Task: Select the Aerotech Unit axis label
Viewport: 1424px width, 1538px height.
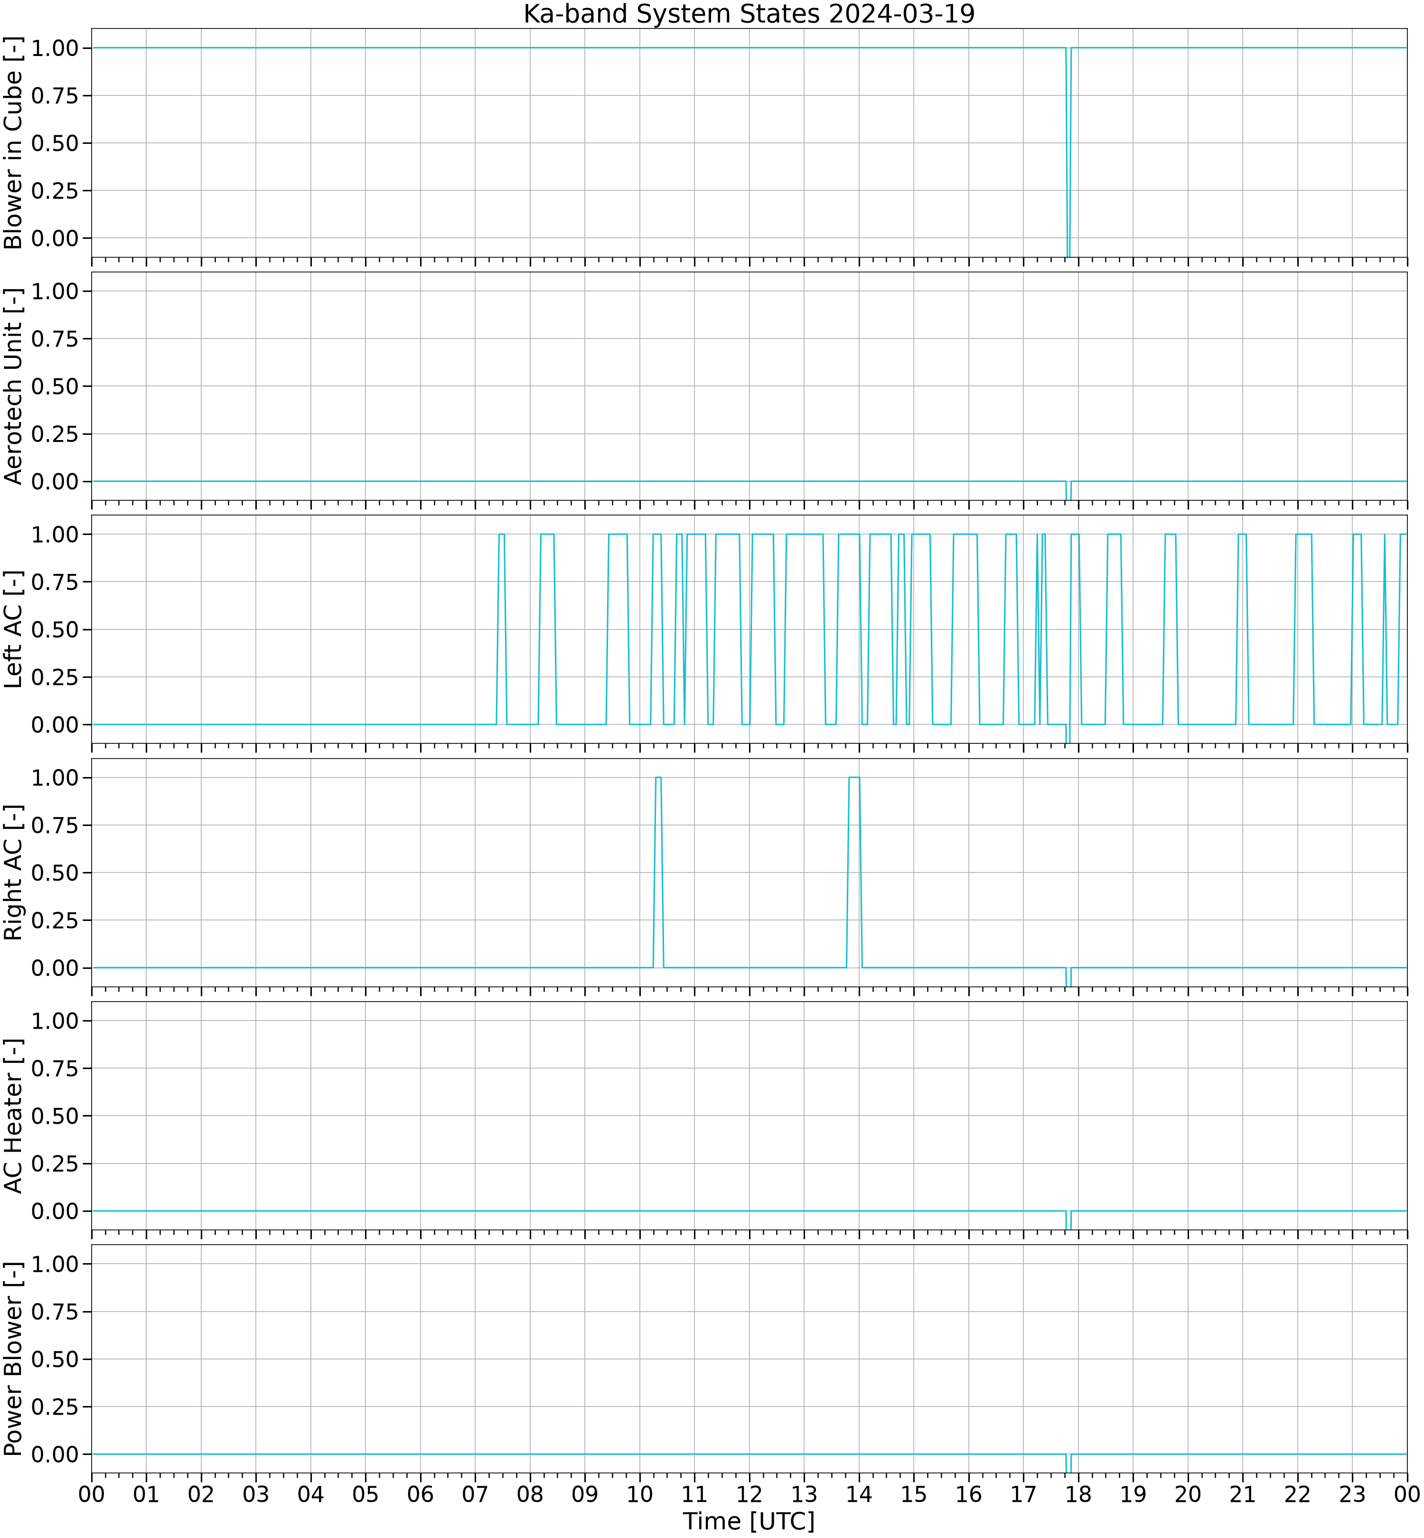Action: point(14,386)
